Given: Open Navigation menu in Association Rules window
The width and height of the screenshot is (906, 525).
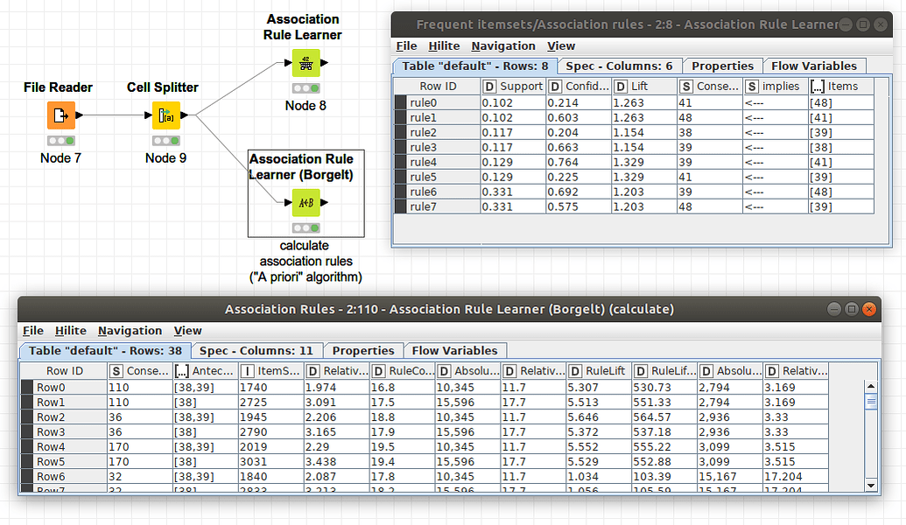Looking at the screenshot, I should (x=130, y=331).
